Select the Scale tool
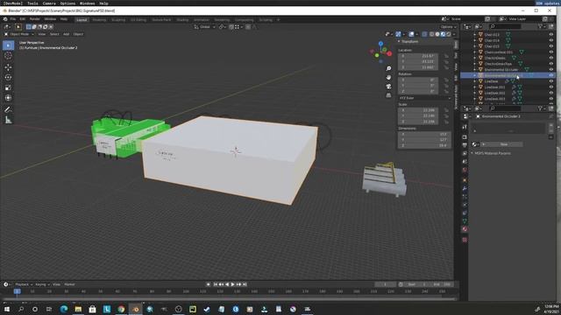This screenshot has height=315, width=561. coord(8,87)
